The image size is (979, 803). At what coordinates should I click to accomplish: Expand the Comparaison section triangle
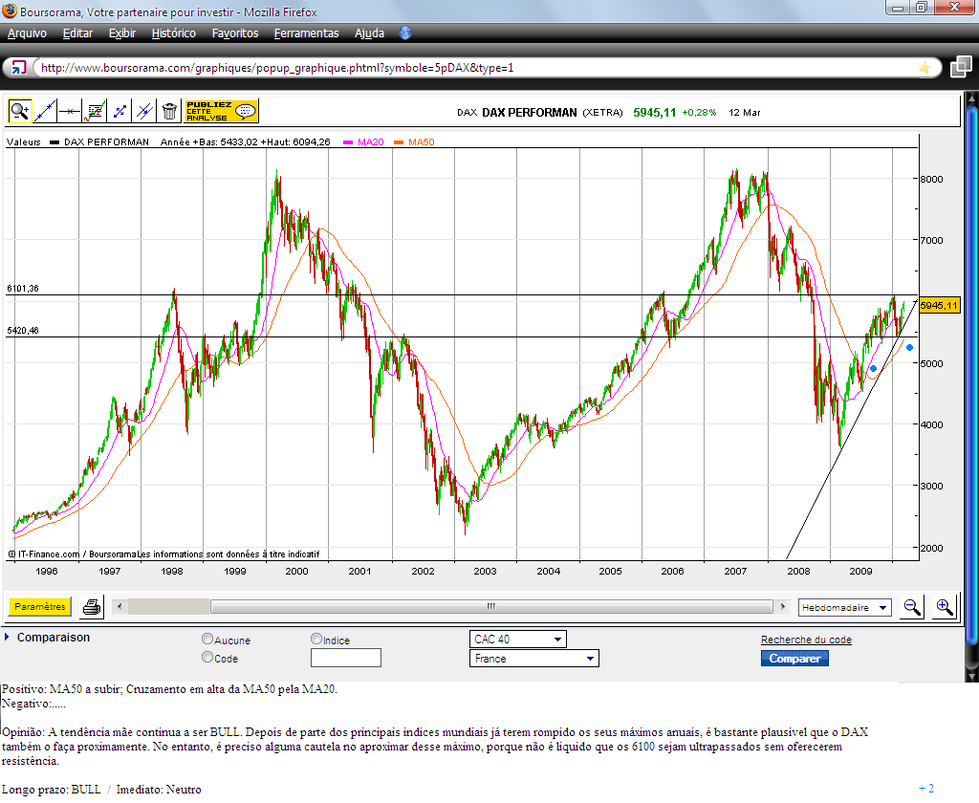pos(7,637)
